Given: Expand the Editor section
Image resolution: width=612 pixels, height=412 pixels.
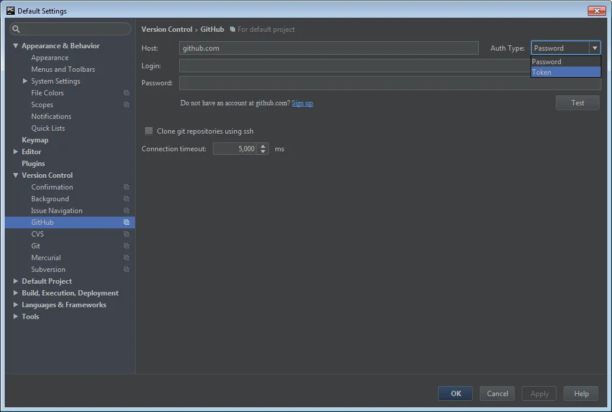Looking at the screenshot, I should [x=15, y=151].
